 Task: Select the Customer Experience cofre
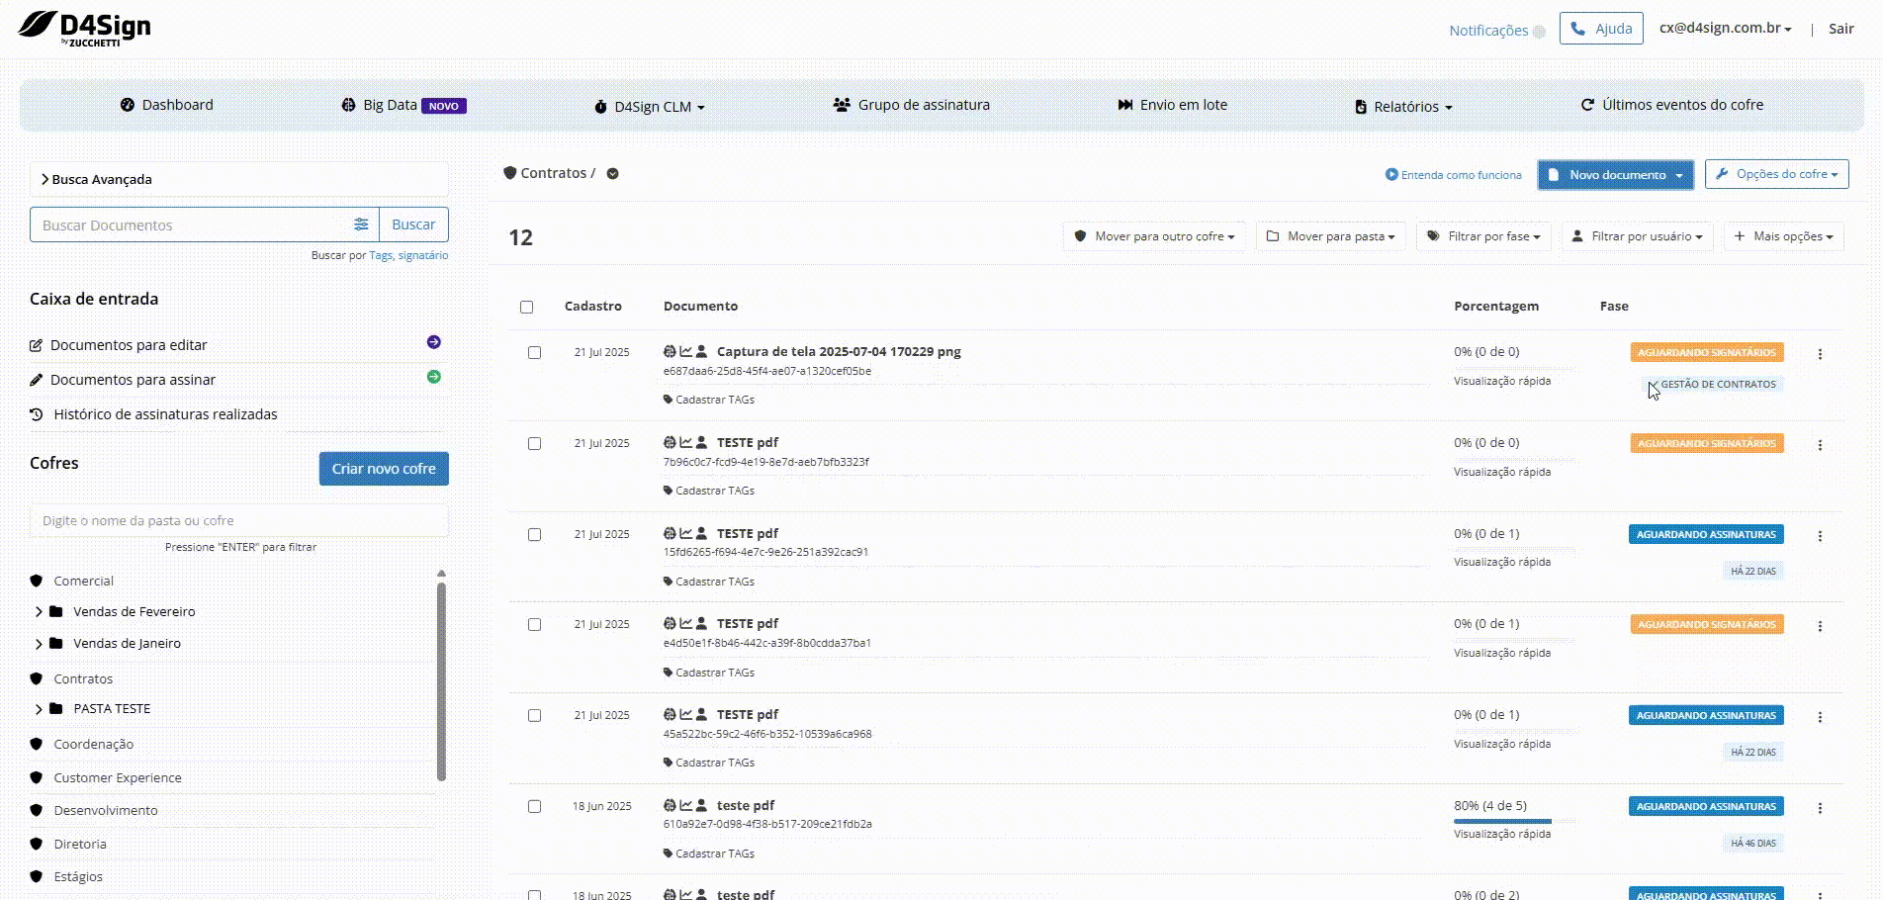point(117,778)
